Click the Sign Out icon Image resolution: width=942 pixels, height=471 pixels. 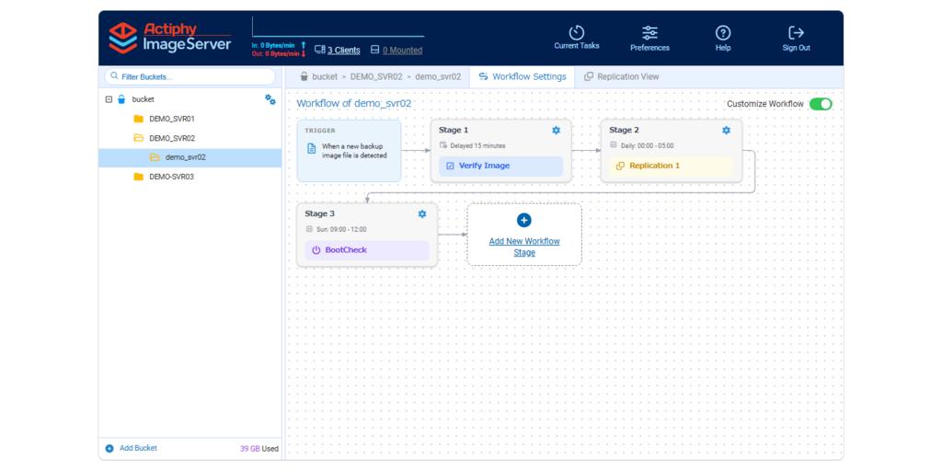(796, 32)
